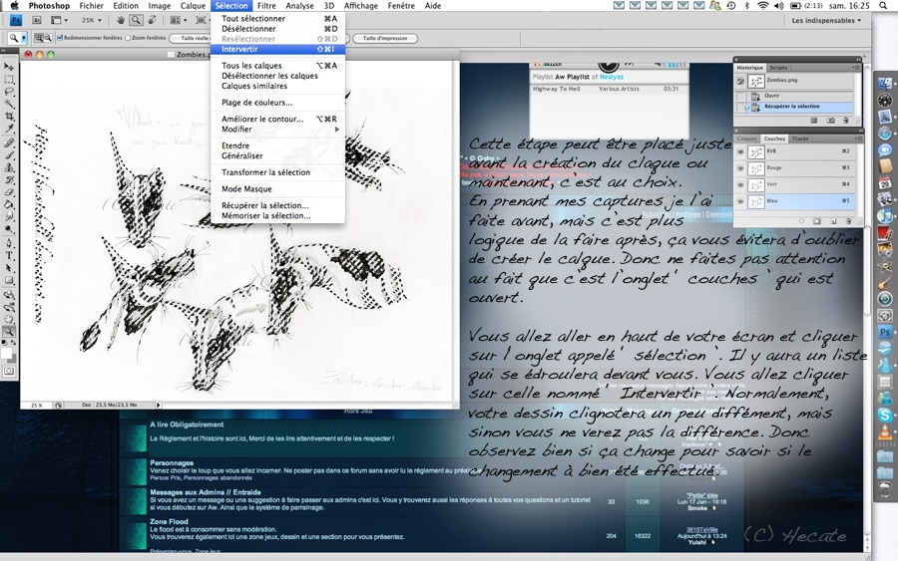The width and height of the screenshot is (898, 561).
Task: Hide the Vert channel eye icon
Action: [740, 185]
